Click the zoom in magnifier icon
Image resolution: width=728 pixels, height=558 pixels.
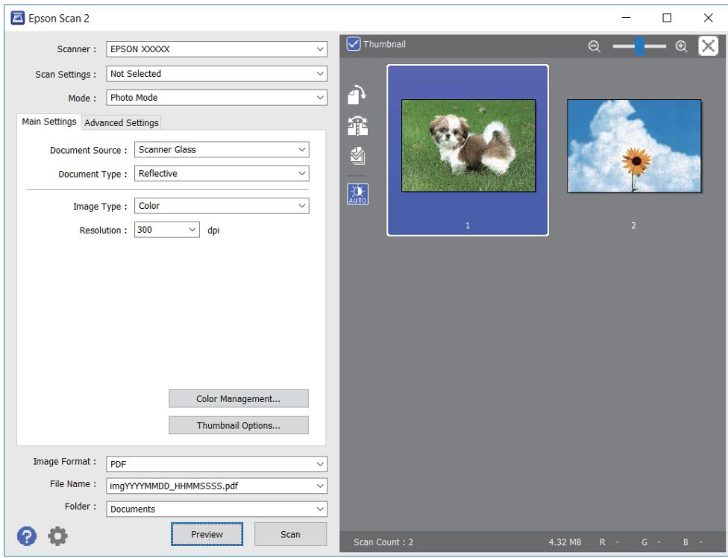[681, 46]
